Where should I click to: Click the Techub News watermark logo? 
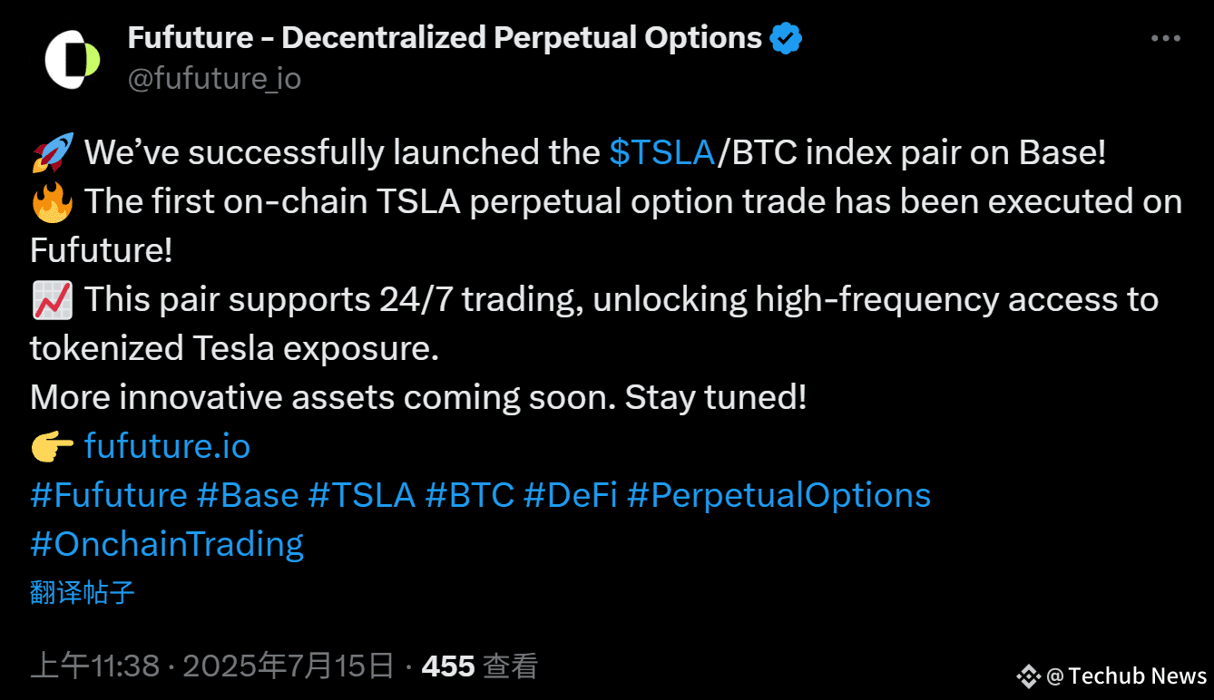1027,676
